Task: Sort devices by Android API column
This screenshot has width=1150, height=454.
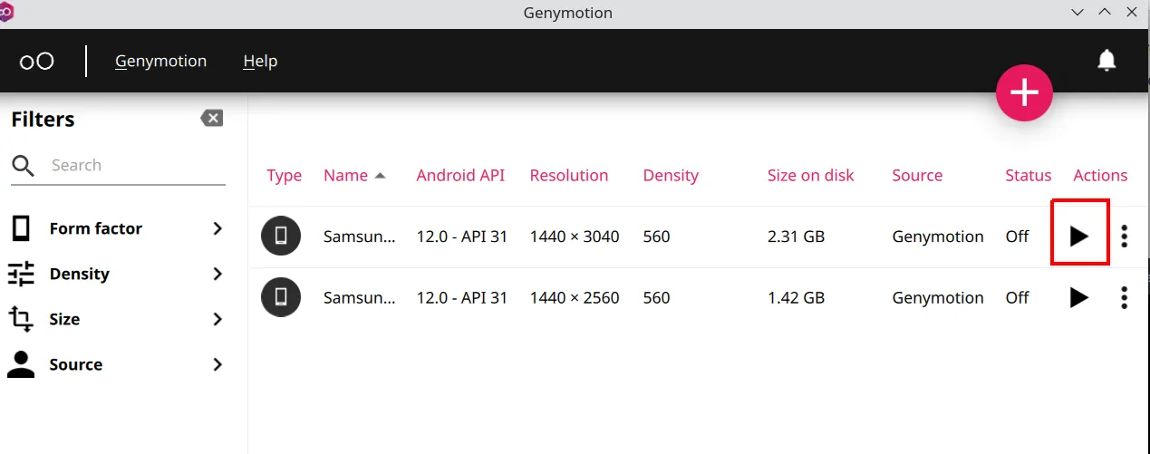Action: 460,175
